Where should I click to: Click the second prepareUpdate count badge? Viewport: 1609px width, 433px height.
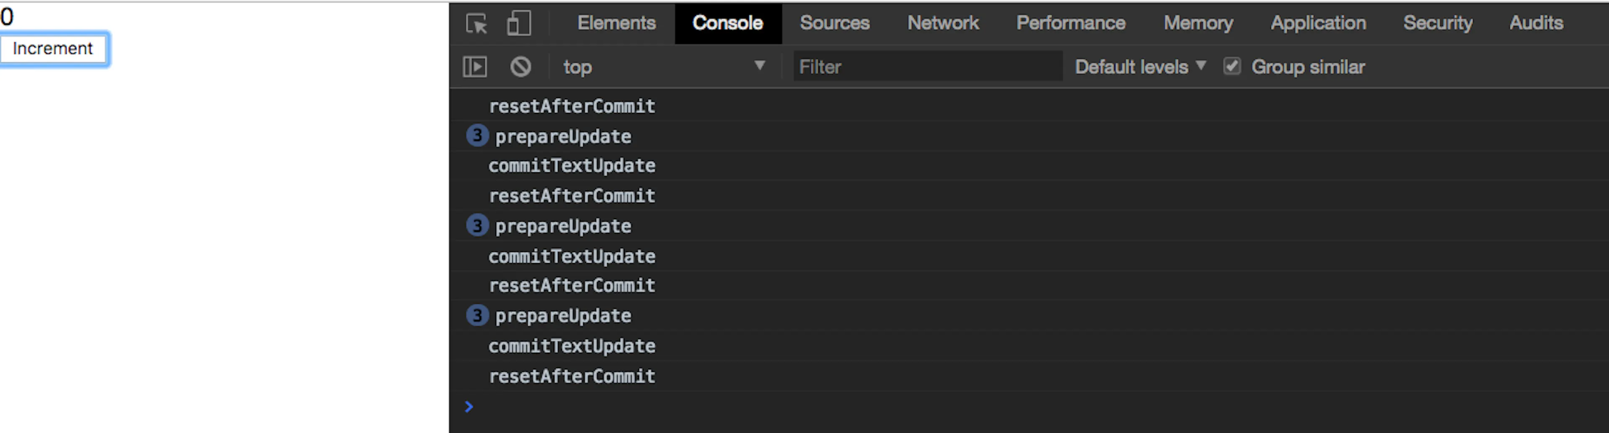click(477, 225)
